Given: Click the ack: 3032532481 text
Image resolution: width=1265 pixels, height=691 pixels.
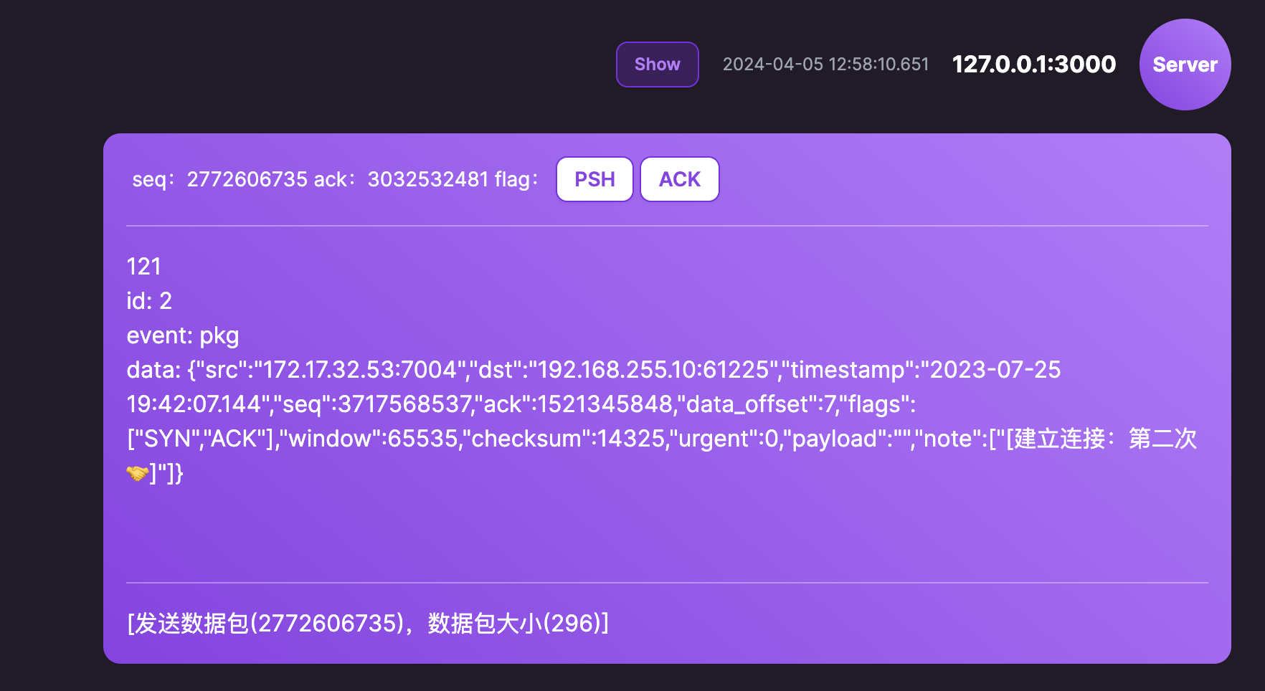Looking at the screenshot, I should tap(402, 179).
